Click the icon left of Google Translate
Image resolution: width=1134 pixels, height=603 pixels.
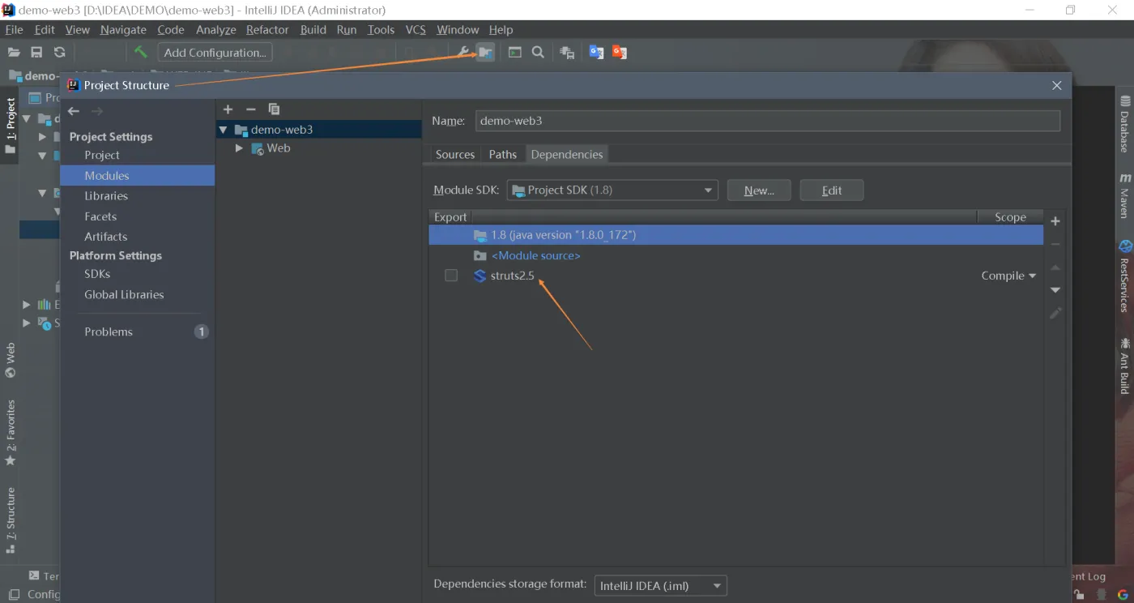567,52
